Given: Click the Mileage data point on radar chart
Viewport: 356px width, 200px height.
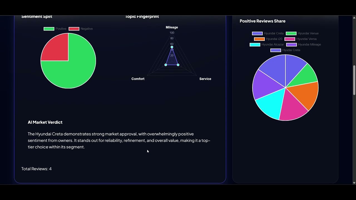Looking at the screenshot, I should point(172,47).
